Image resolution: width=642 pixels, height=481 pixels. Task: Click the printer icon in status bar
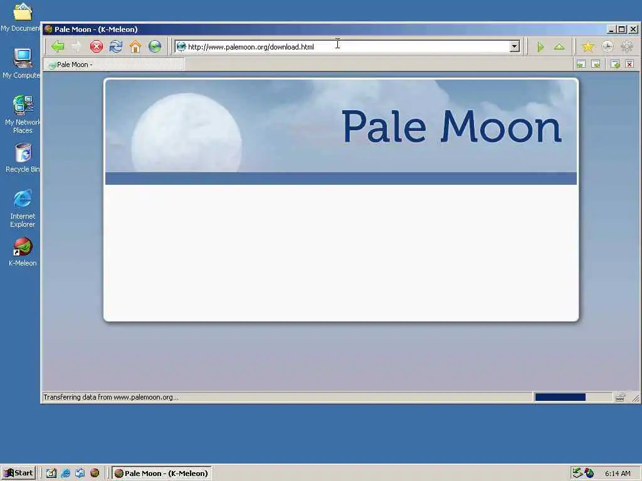(620, 396)
